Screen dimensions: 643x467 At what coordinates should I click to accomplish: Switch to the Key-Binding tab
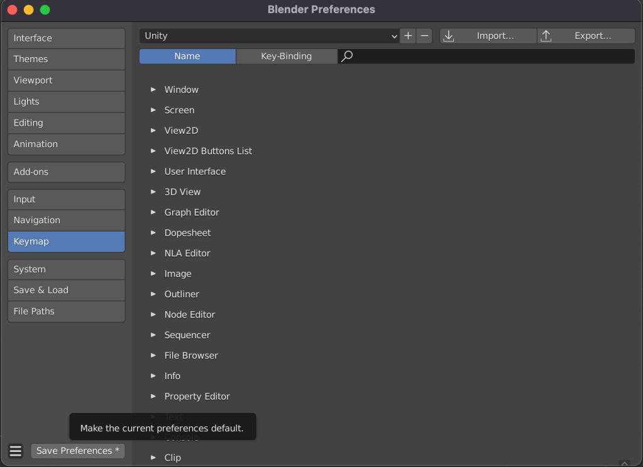click(x=286, y=56)
